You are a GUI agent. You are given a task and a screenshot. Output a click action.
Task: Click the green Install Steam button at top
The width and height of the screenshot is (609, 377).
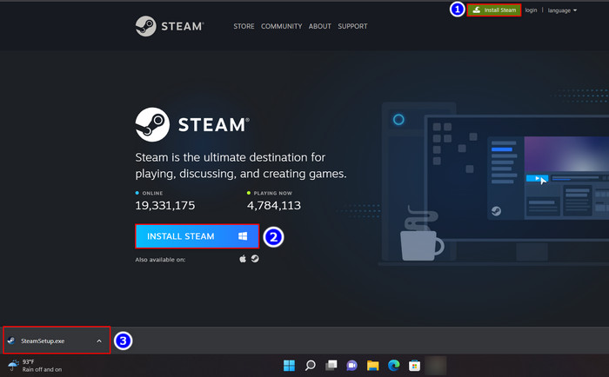493,10
